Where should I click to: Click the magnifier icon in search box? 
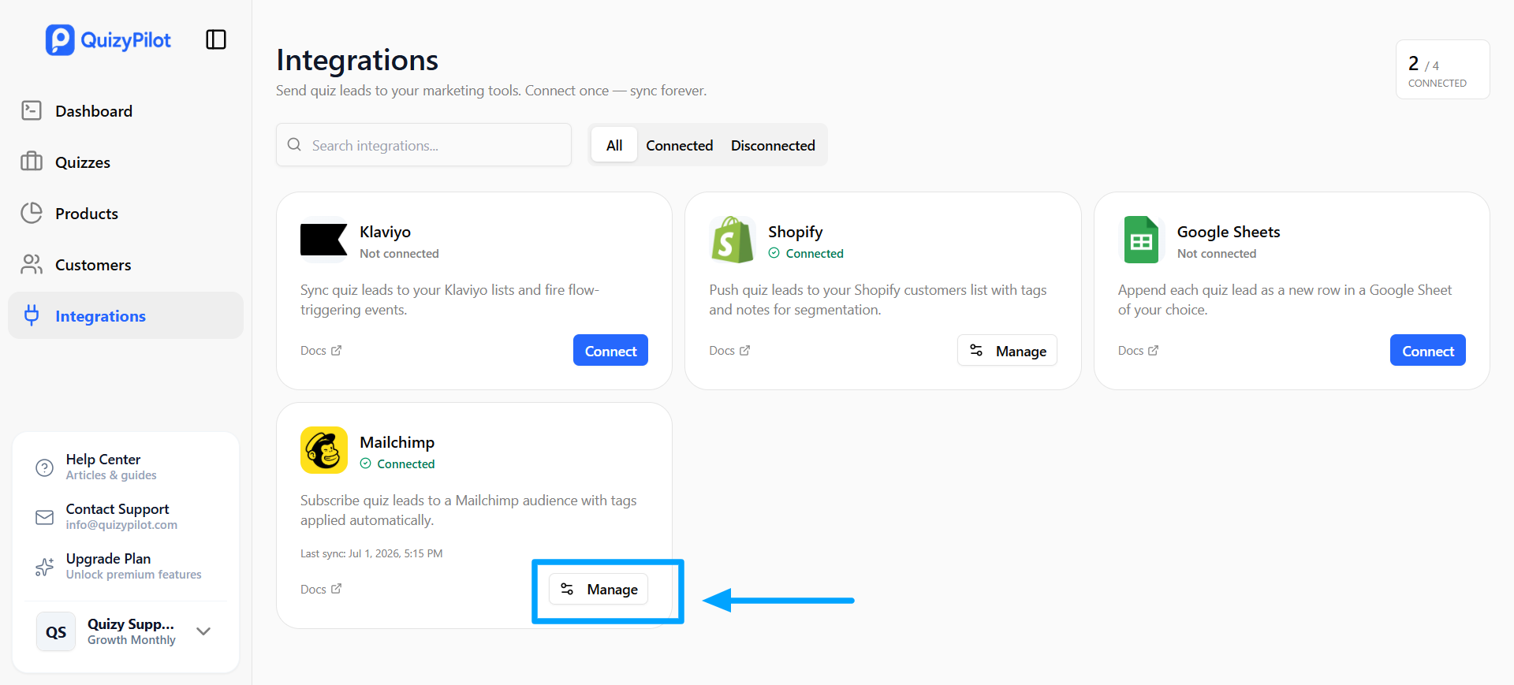pos(294,145)
